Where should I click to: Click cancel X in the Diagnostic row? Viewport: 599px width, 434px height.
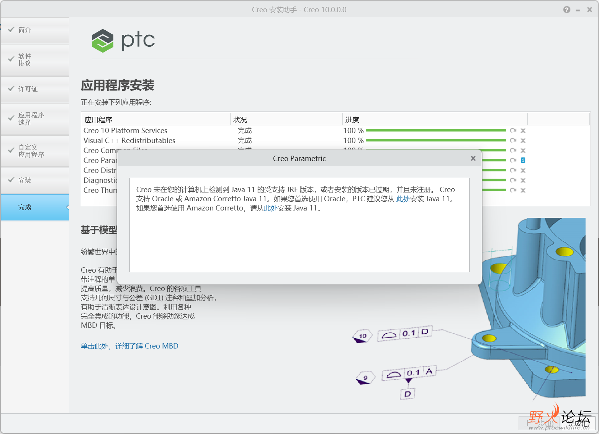click(523, 180)
